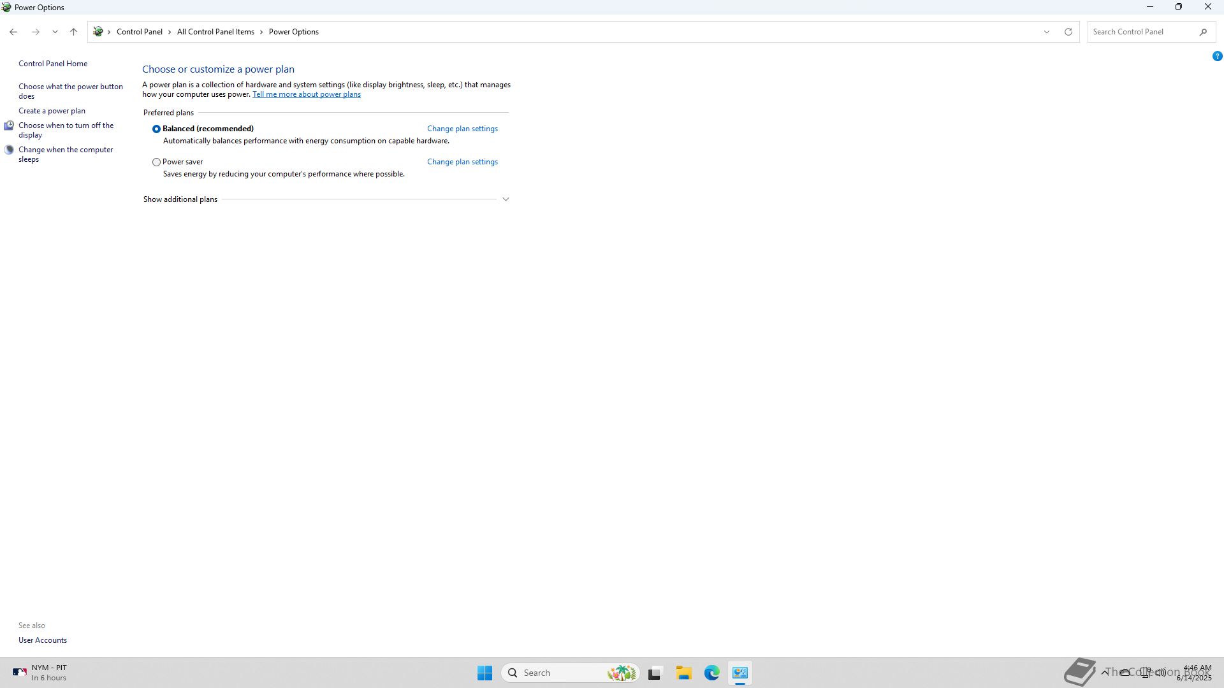Open File Explorer from the taskbar
Viewport: 1224px width, 688px height.
683,673
